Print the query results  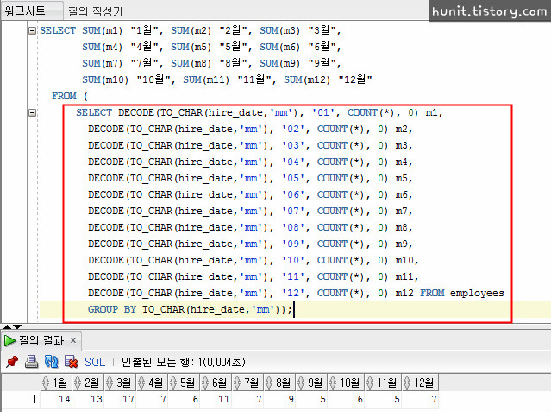pos(32,362)
